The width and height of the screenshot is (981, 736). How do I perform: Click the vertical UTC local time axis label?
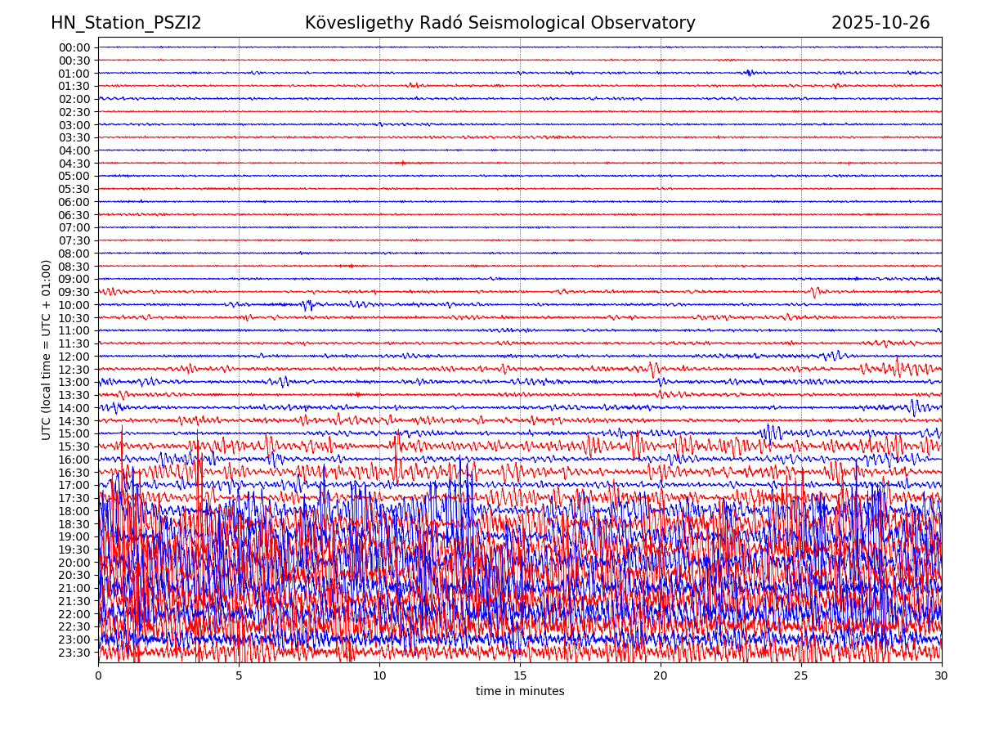pos(47,349)
